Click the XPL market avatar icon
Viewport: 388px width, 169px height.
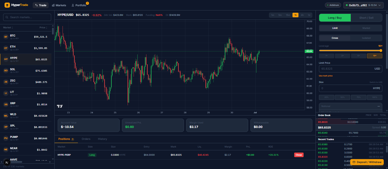pyautogui.click(x=6, y=127)
